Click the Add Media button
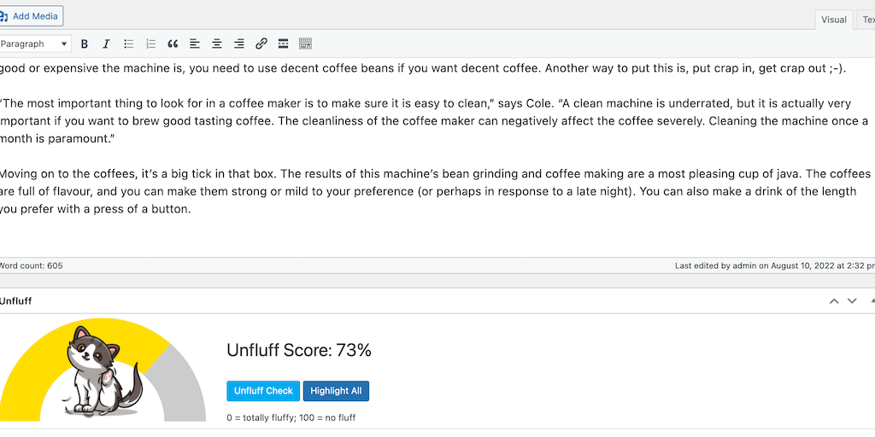 pyautogui.click(x=32, y=16)
